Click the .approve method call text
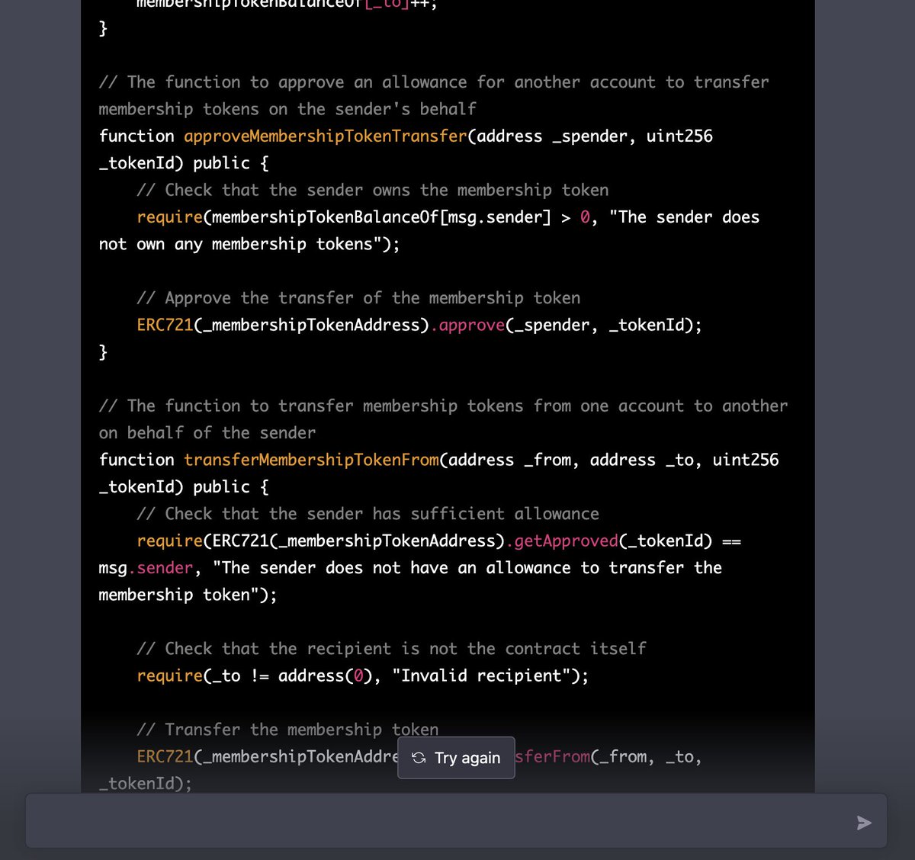The width and height of the screenshot is (915, 860). tap(467, 326)
